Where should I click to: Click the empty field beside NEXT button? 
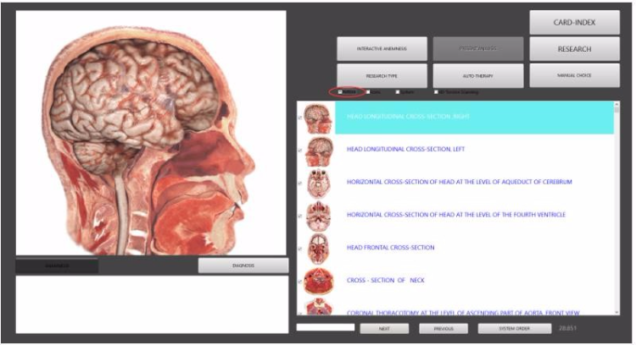click(326, 327)
